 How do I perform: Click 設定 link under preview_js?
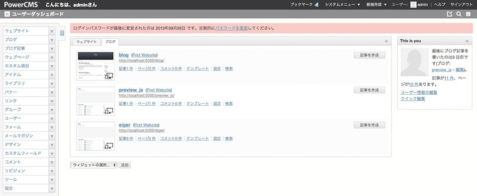pos(217,104)
